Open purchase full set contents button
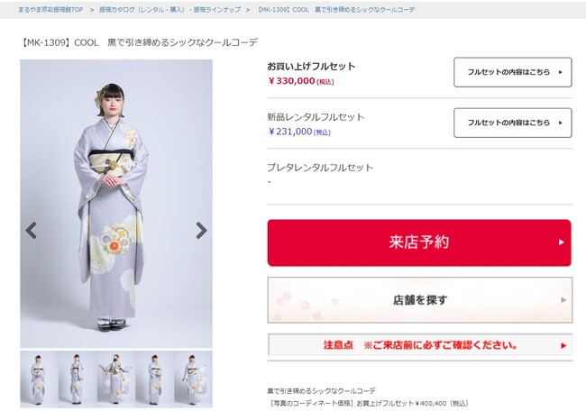586x411 pixels. pyautogui.click(x=513, y=72)
